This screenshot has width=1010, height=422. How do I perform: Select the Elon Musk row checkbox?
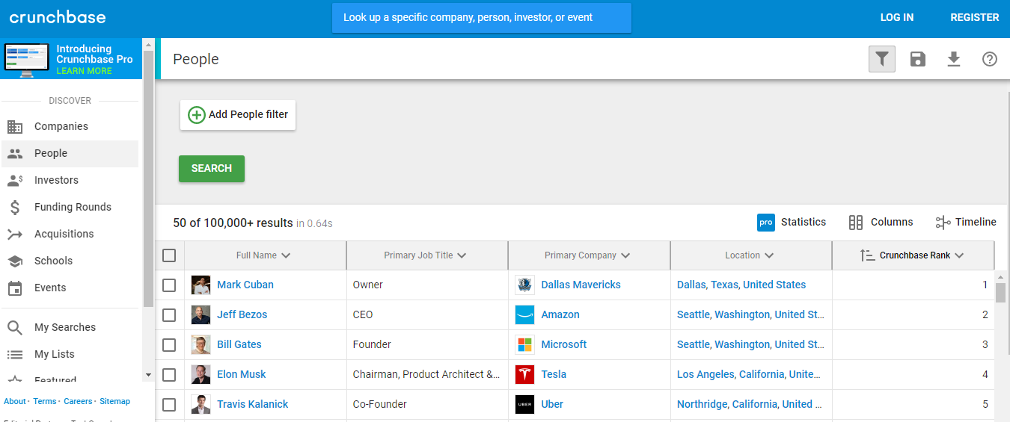[169, 375]
